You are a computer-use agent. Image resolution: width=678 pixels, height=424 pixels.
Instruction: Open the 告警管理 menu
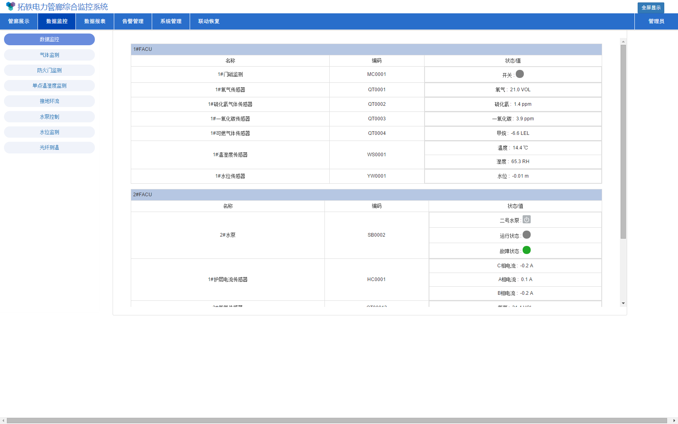(x=132, y=21)
